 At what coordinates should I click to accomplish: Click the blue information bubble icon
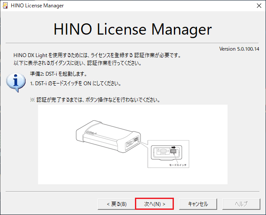tap(16, 82)
